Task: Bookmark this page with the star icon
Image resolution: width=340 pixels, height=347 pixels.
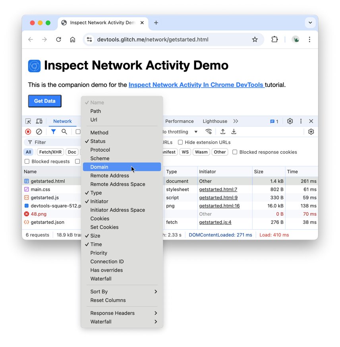Action: (255, 40)
